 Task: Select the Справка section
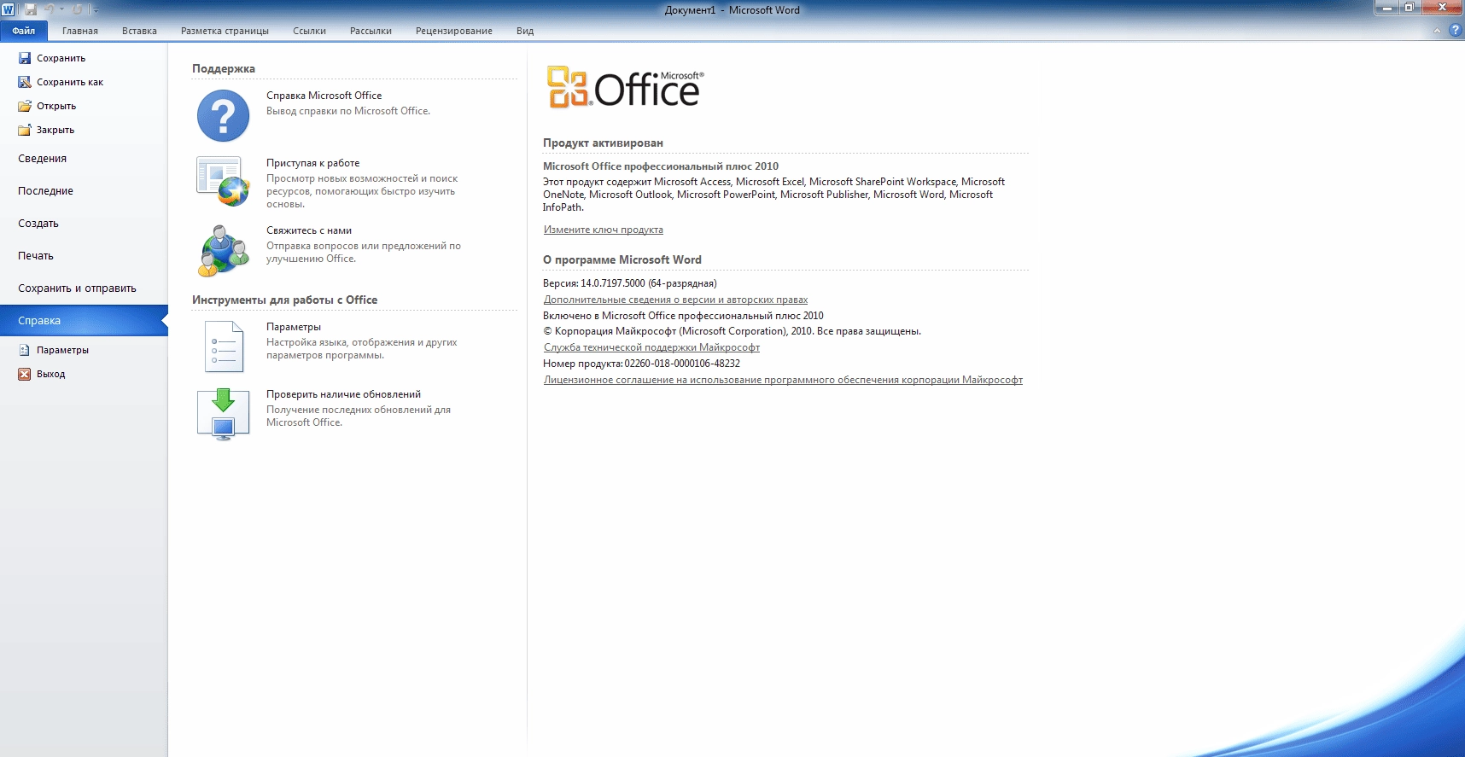(84, 321)
